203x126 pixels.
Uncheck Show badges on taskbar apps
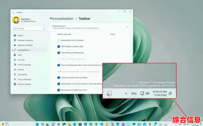click(58, 46)
